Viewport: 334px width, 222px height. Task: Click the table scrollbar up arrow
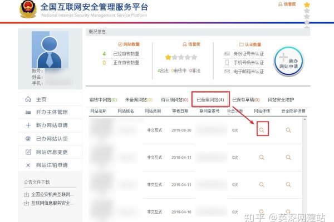pos(305,119)
